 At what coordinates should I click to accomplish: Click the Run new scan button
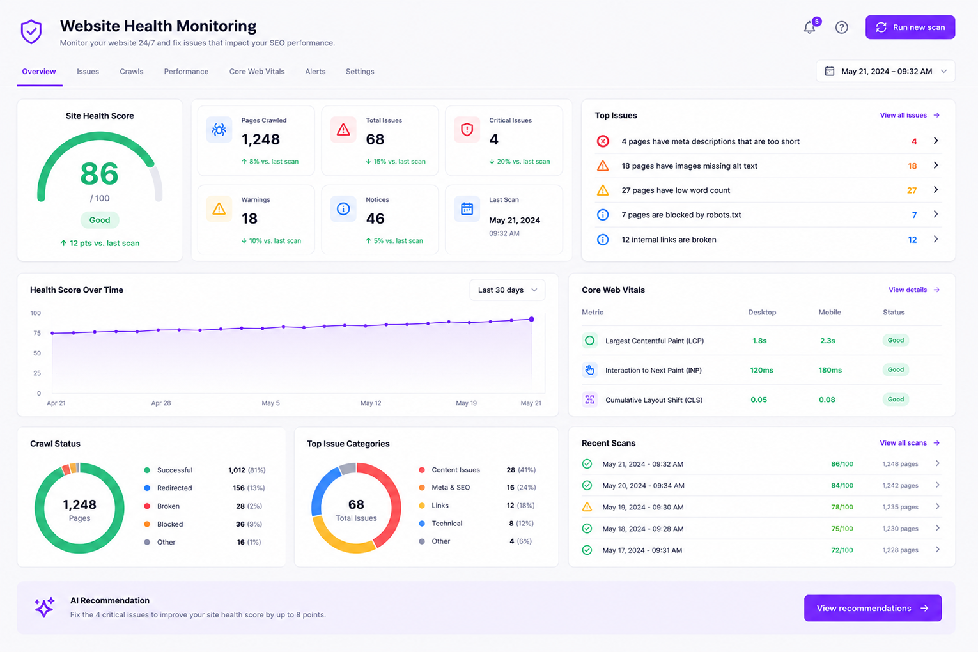(x=910, y=27)
